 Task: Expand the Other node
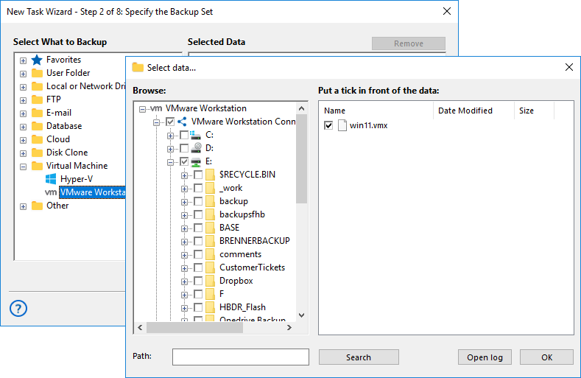pos(24,206)
